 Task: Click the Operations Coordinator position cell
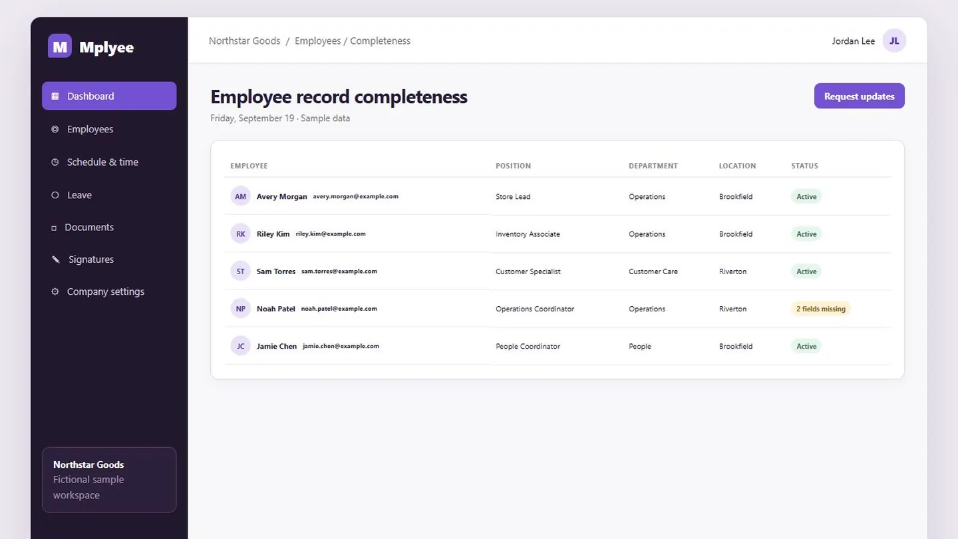[x=535, y=309]
